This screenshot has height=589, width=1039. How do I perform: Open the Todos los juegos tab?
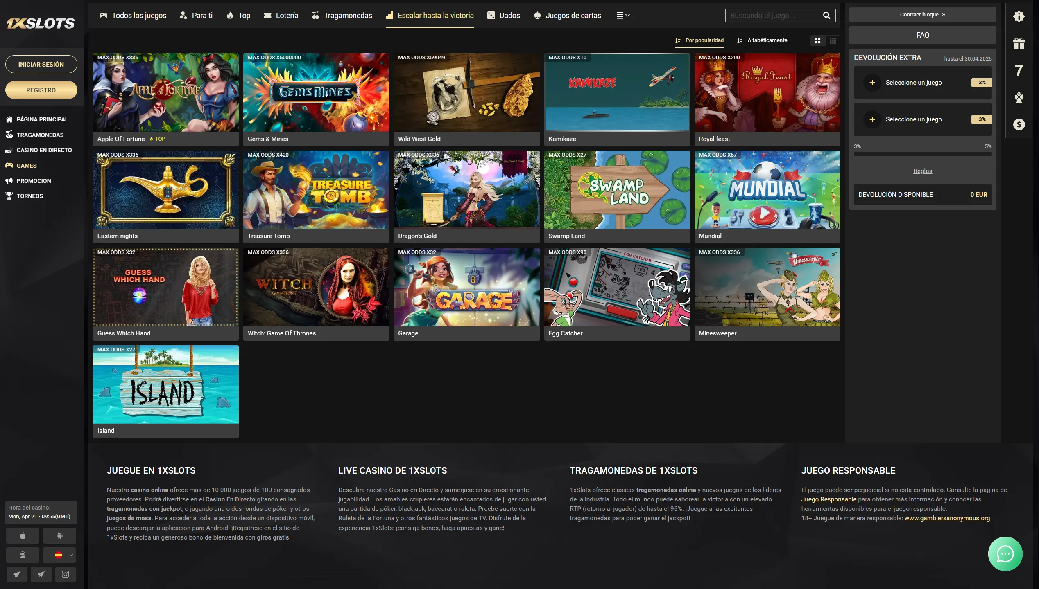tap(133, 16)
